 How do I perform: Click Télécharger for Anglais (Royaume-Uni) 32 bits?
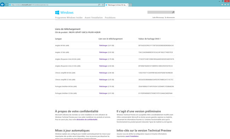tap(103, 66)
